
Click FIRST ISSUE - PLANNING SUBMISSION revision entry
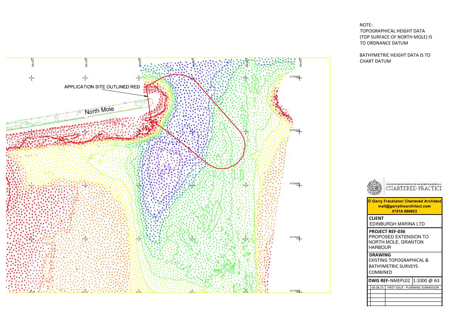point(413,287)
